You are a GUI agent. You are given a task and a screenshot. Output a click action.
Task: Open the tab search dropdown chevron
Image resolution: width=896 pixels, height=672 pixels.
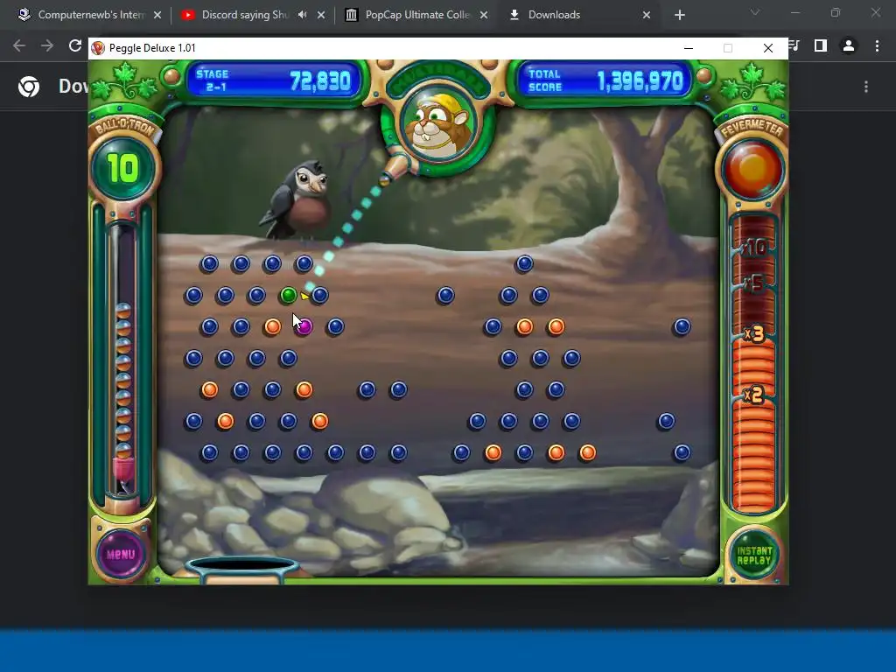pyautogui.click(x=755, y=12)
